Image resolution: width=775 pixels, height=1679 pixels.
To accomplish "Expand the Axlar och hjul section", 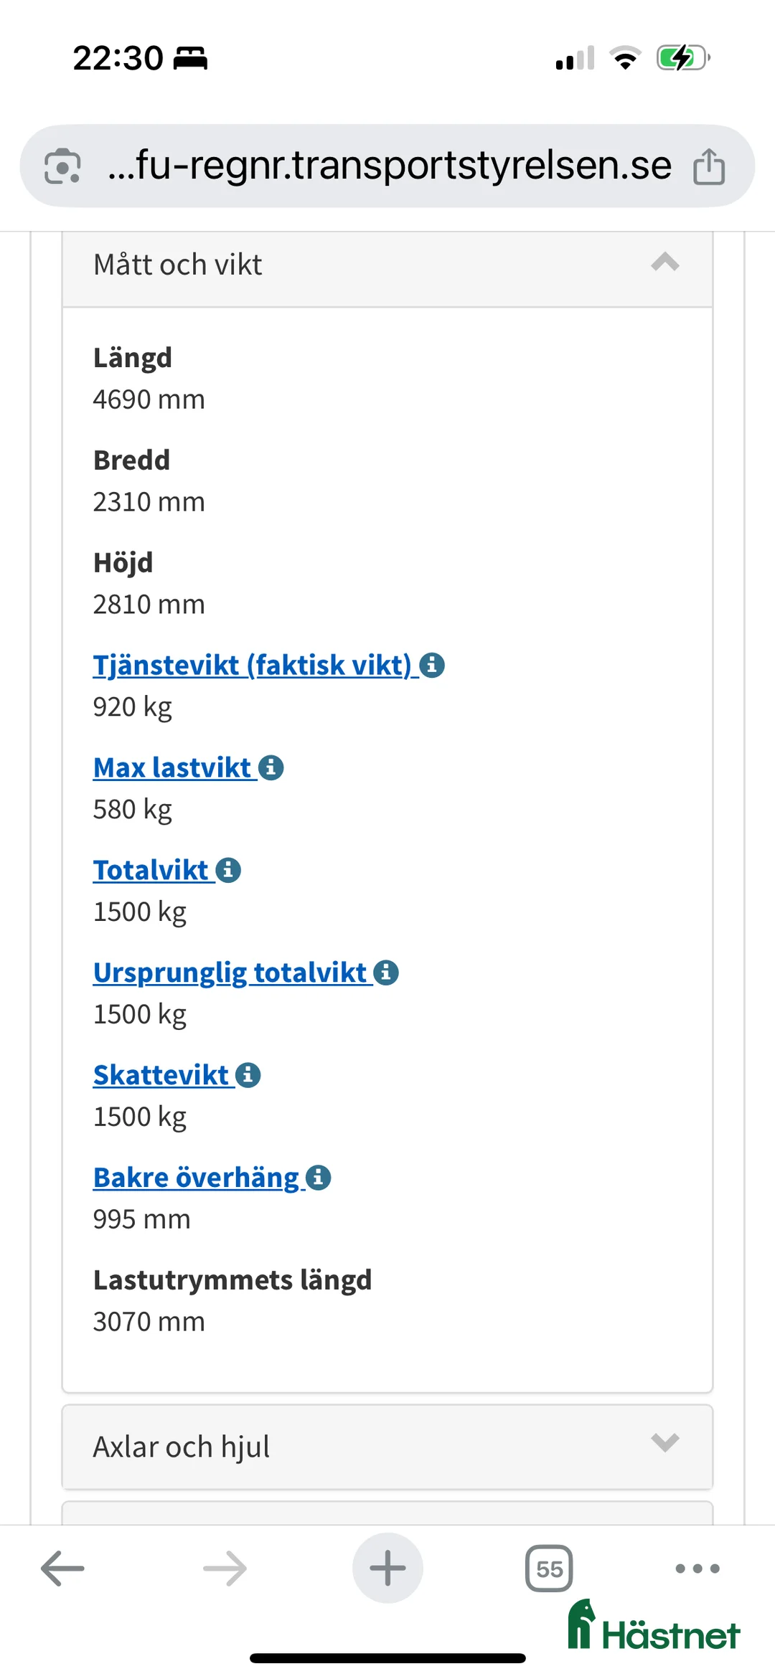I will tap(666, 1447).
